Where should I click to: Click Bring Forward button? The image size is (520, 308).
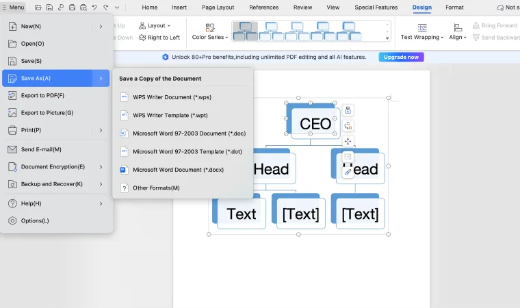[x=495, y=25]
